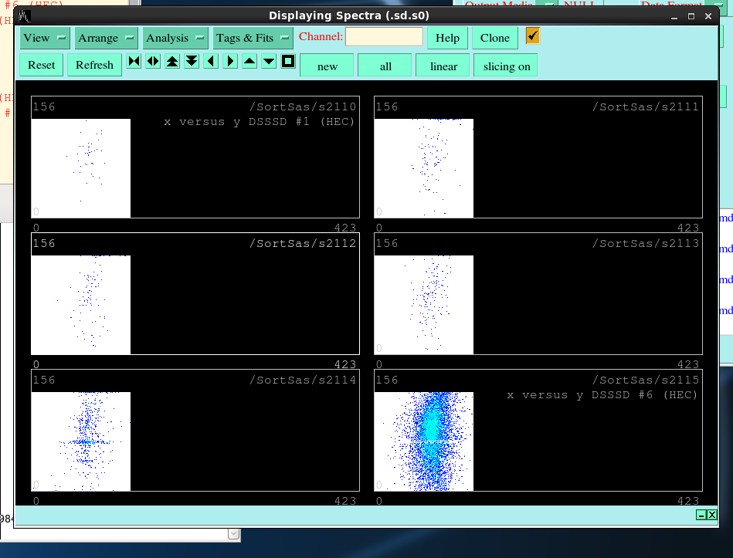Click 'x versus y DSSSD #6 (HEC)' text
This screenshot has width=733, height=558.
[602, 395]
